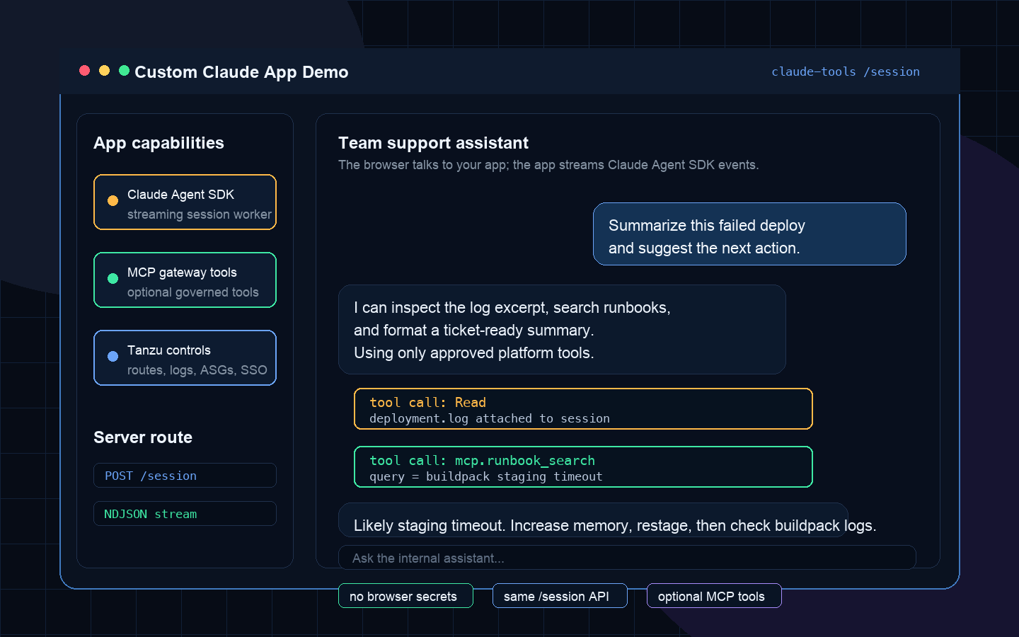Image resolution: width=1019 pixels, height=637 pixels.
Task: Click the Team support assistant heading
Action: point(433,143)
